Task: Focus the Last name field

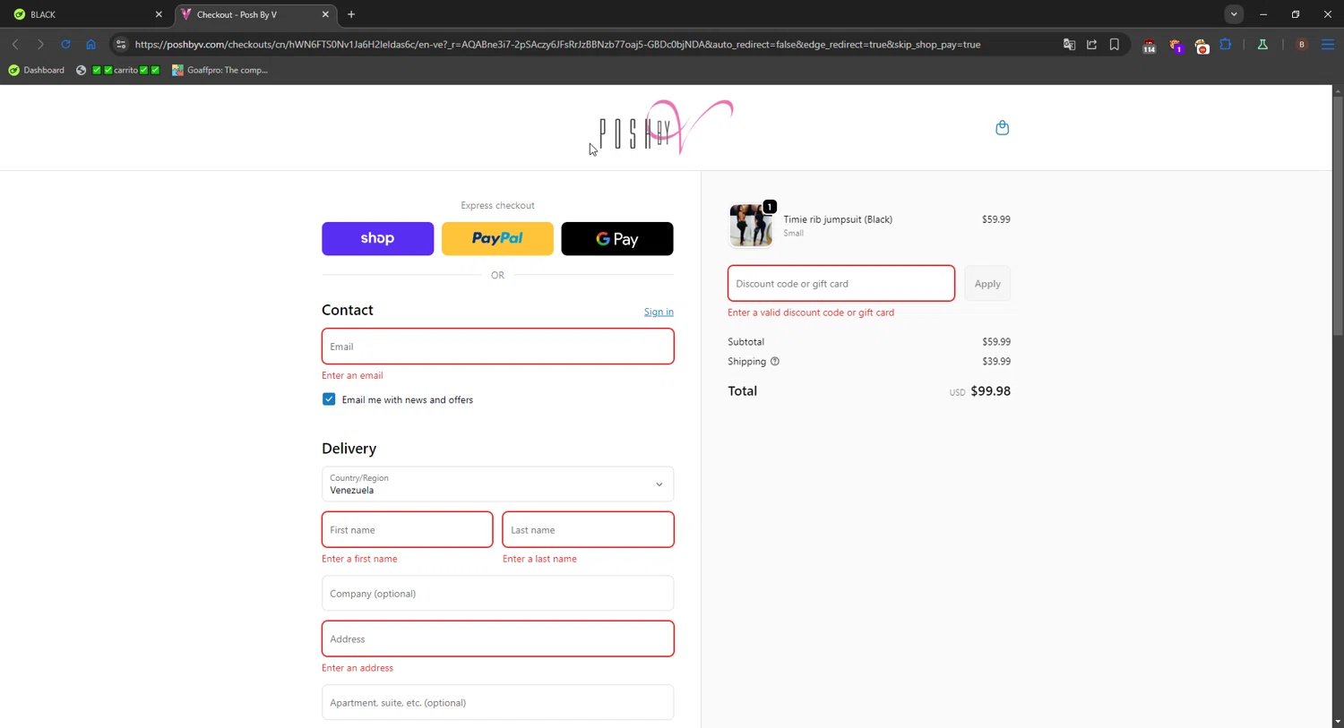Action: click(x=588, y=529)
